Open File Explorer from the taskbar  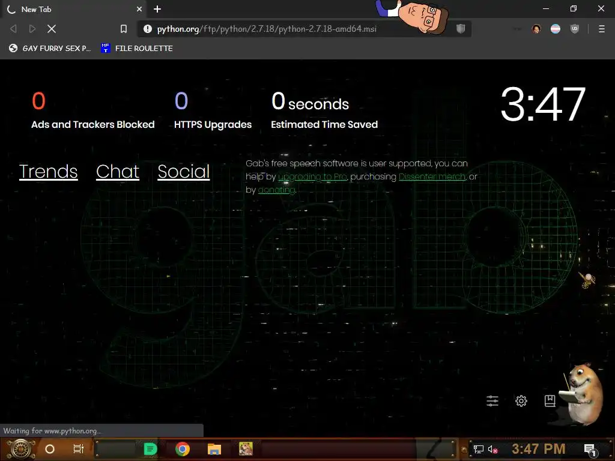[x=214, y=449]
